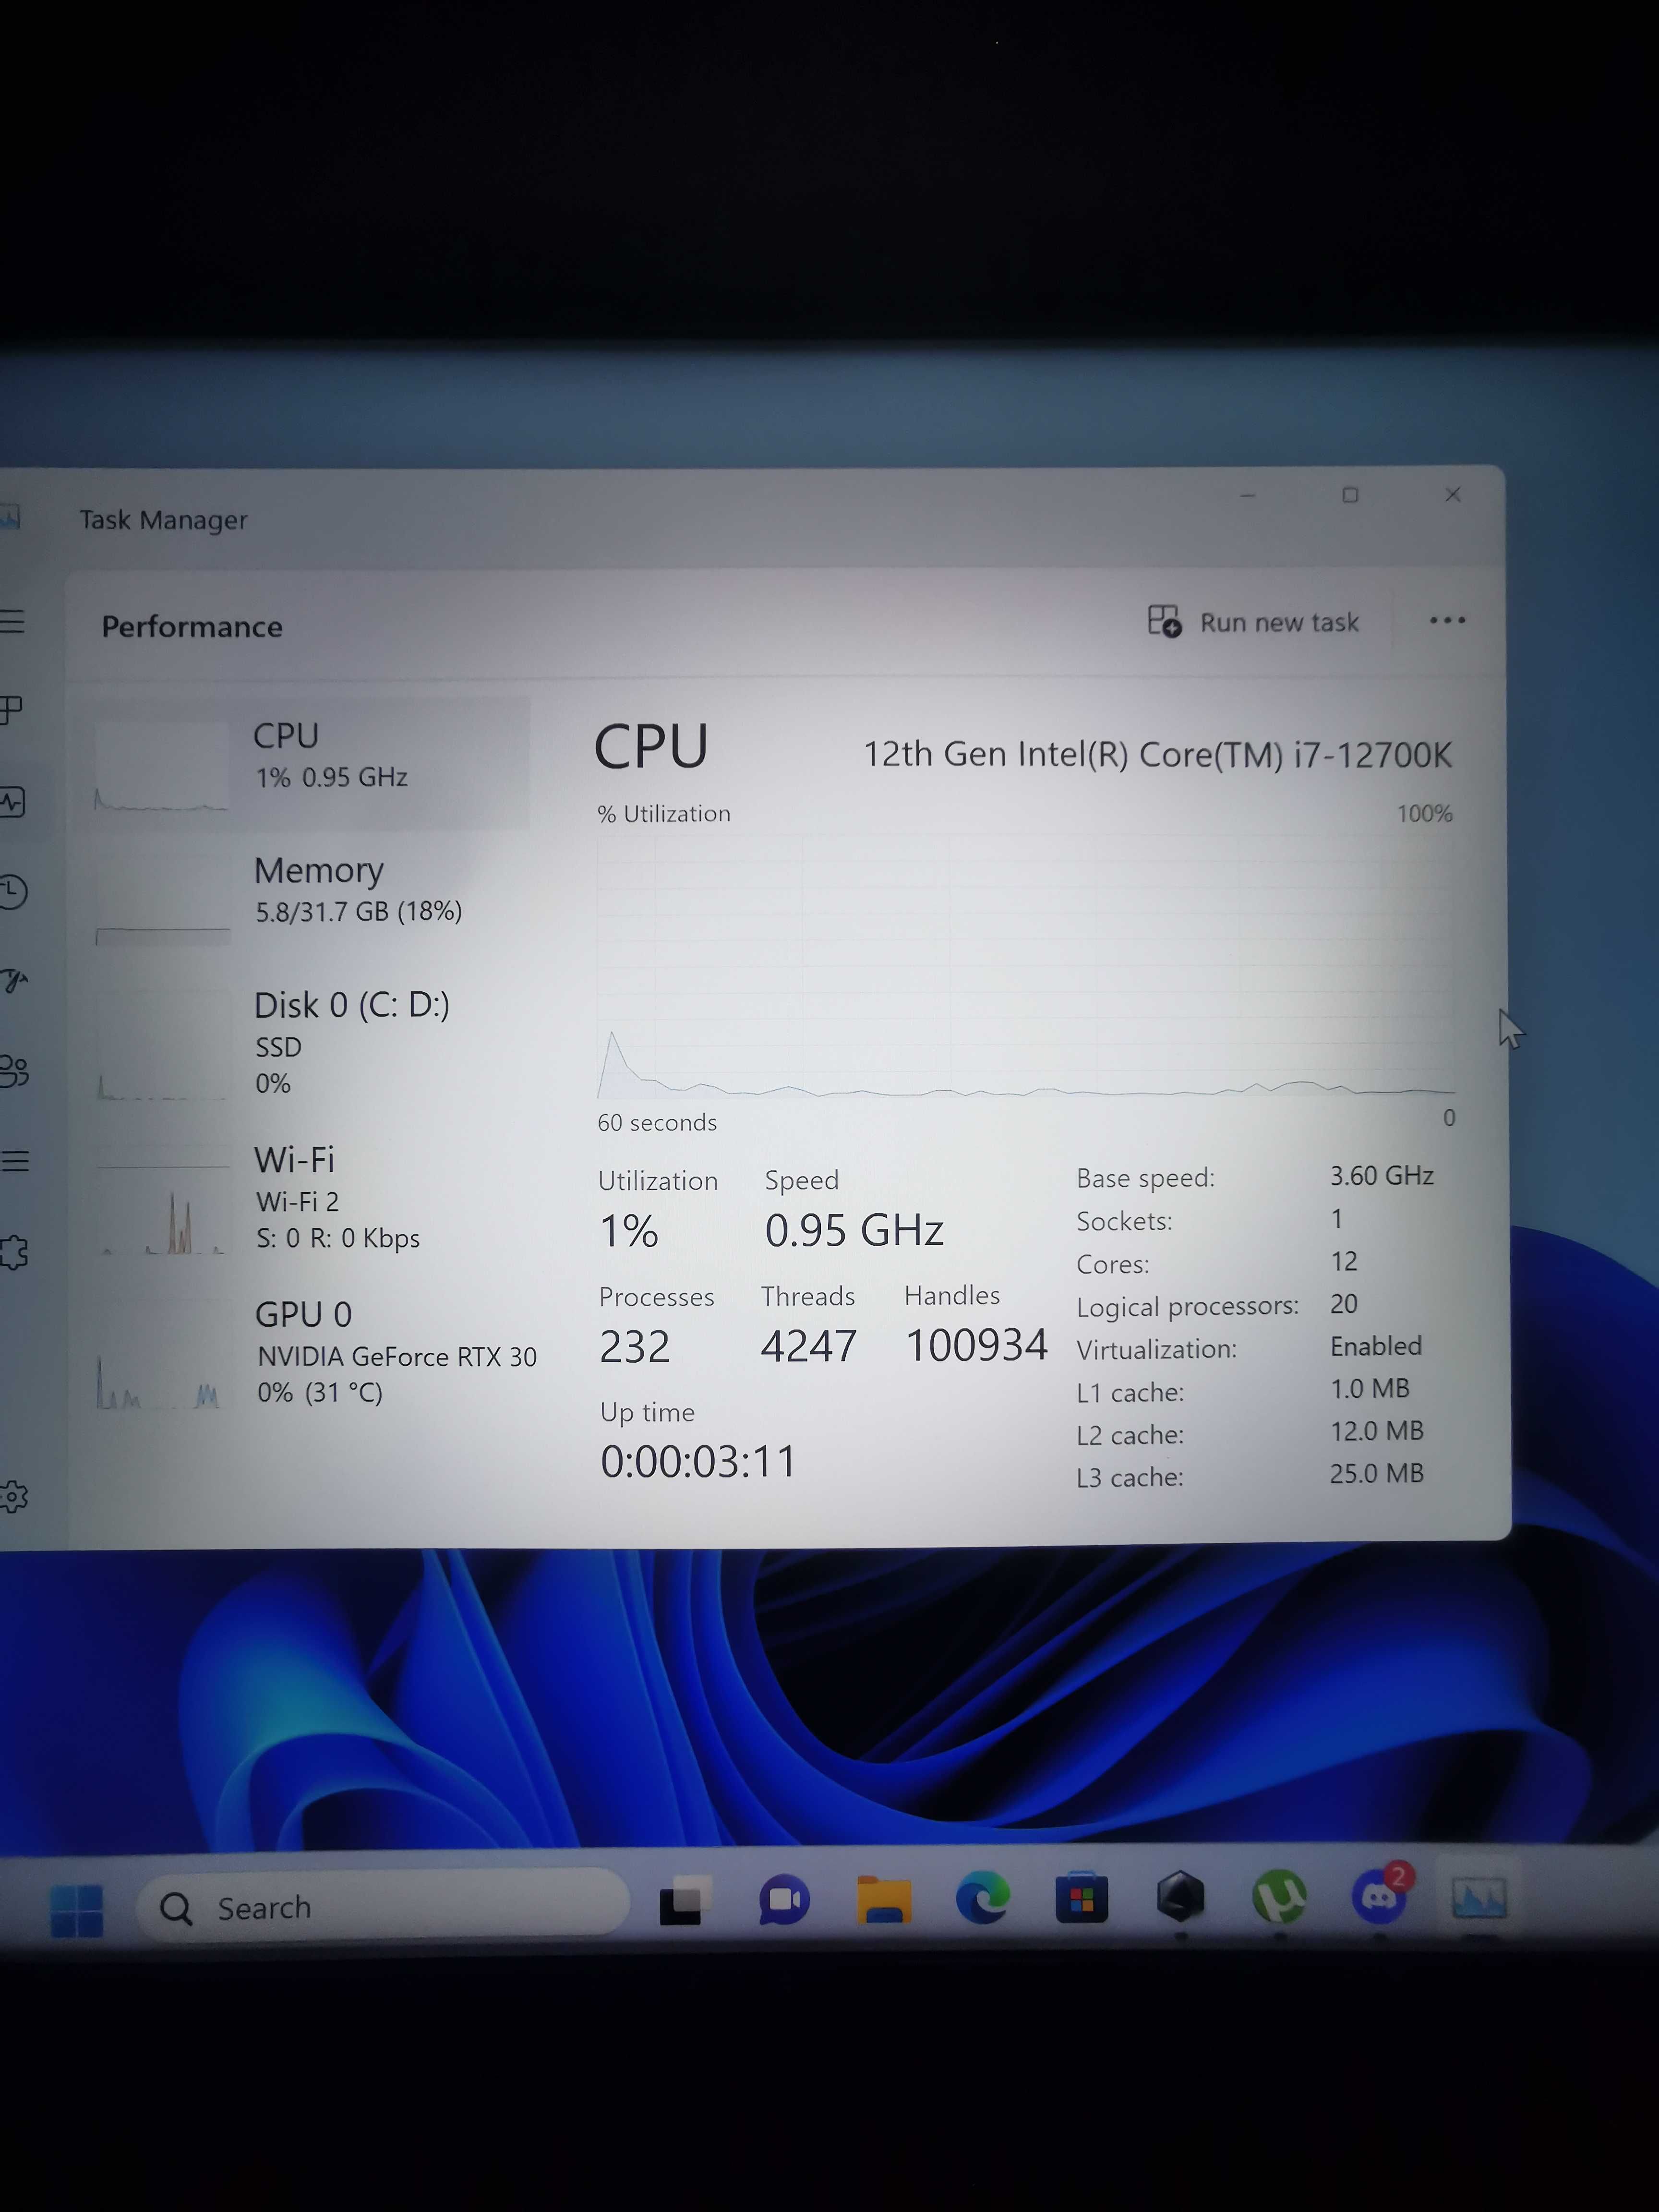
Task: Open Startup apps sidebar icon
Action: coord(13,981)
